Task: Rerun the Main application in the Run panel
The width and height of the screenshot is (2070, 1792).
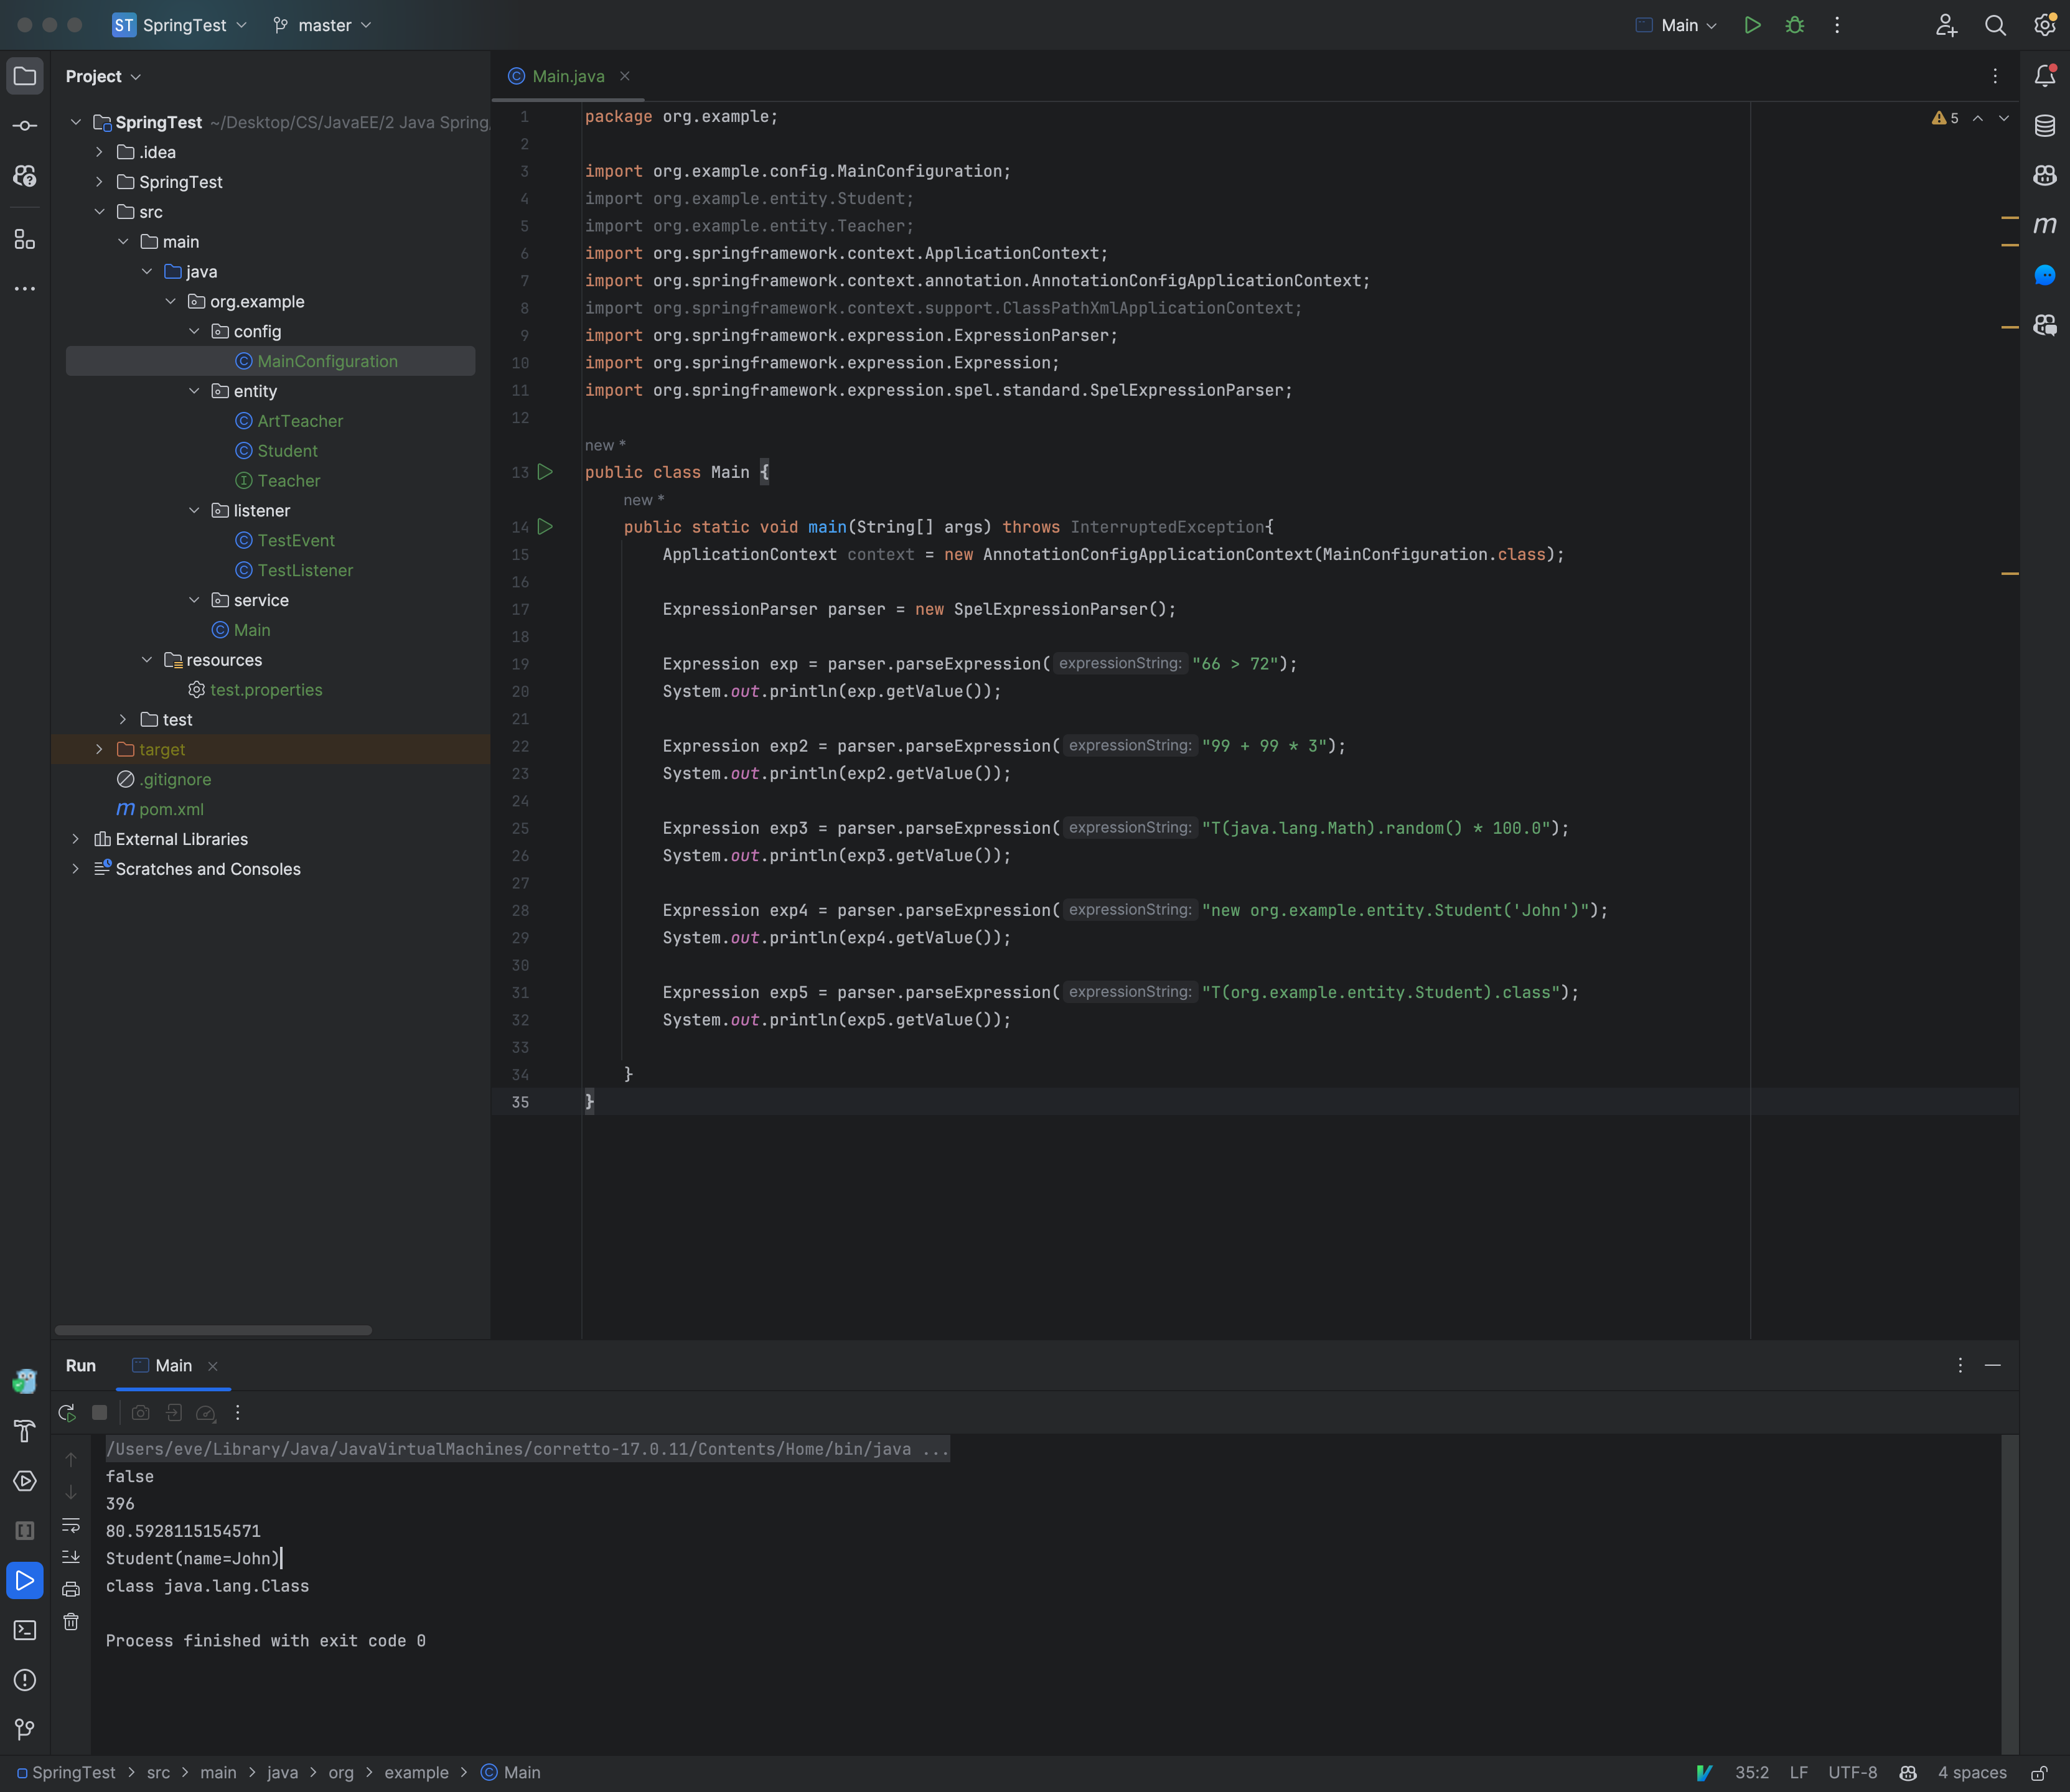Action: point(67,1412)
